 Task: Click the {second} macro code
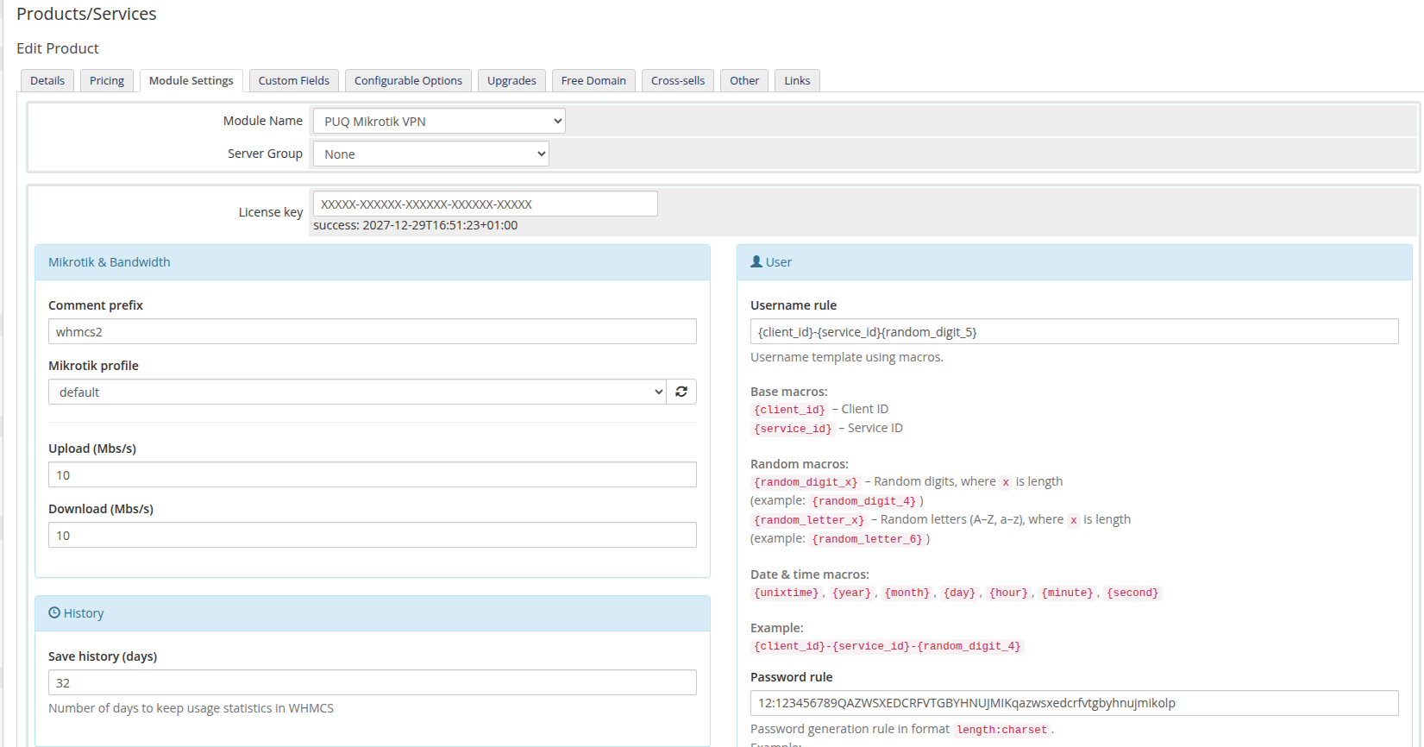[x=1132, y=593]
